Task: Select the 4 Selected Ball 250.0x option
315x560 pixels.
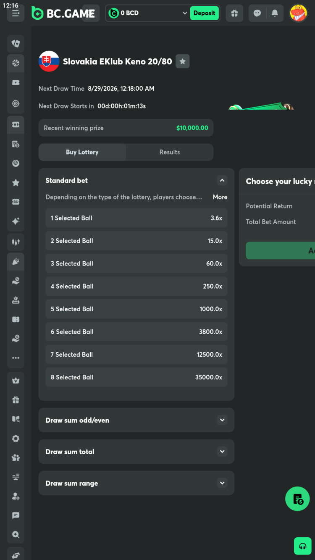Action: [x=136, y=286]
